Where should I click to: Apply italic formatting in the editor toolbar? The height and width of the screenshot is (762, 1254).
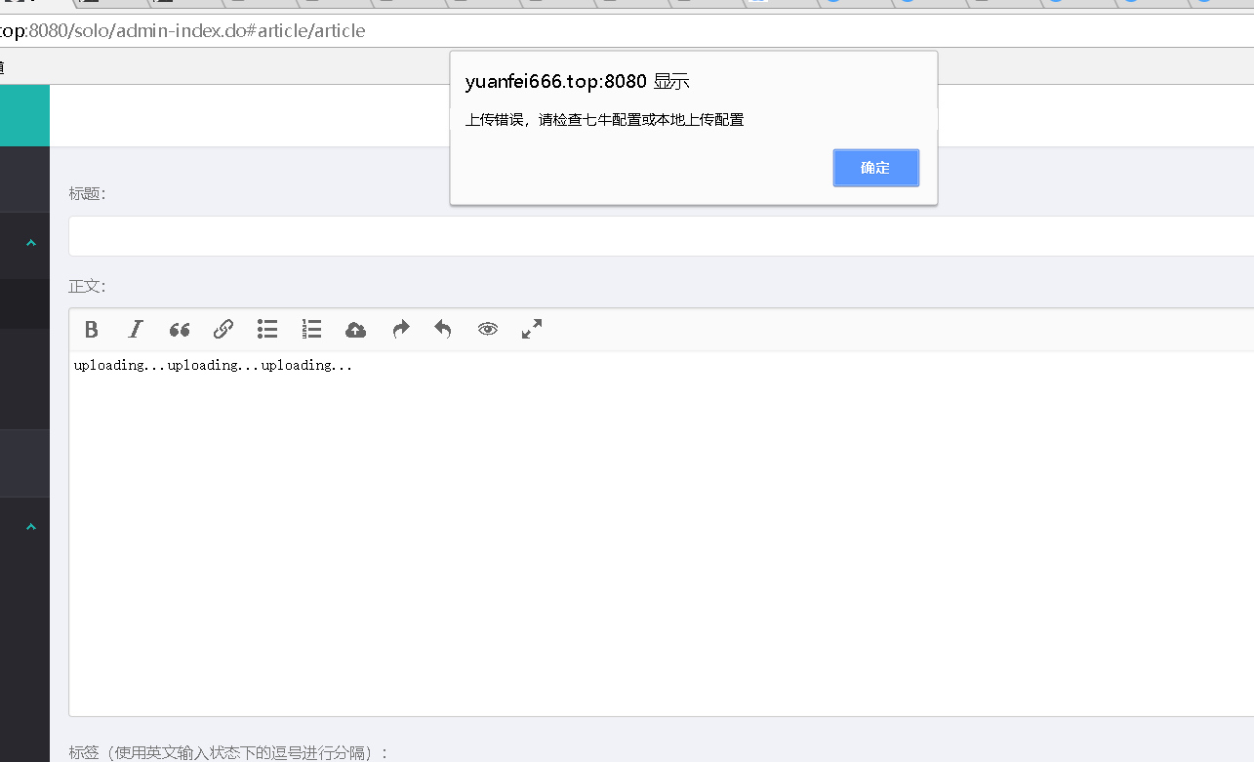point(136,330)
